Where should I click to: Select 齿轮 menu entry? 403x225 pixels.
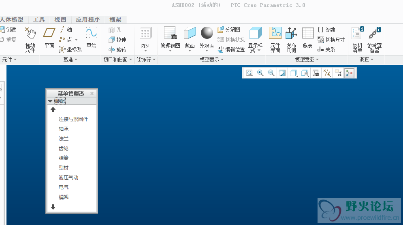(64, 149)
